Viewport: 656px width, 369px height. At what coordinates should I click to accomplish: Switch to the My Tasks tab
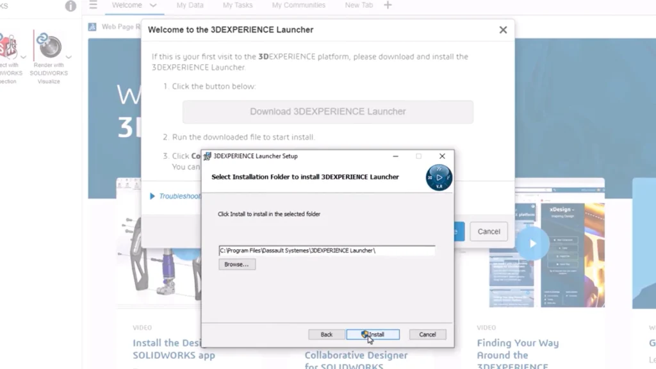(x=238, y=5)
